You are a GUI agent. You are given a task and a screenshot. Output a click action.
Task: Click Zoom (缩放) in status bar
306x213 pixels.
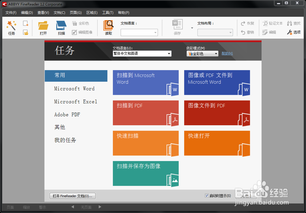[26, 207]
